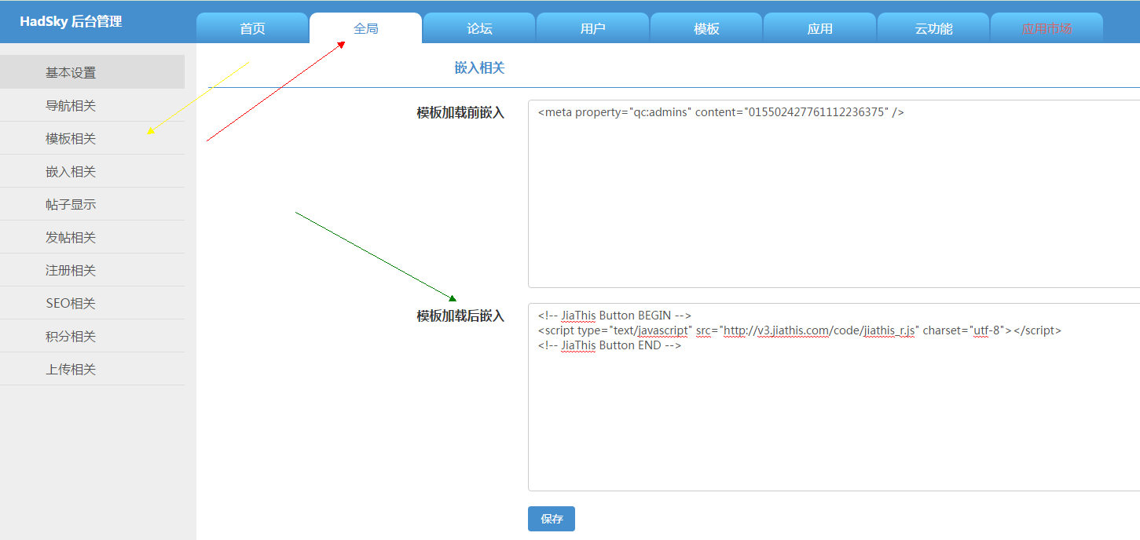Go to the 用户 tab
Screen dimensions: 1140x540
pyautogui.click(x=592, y=28)
